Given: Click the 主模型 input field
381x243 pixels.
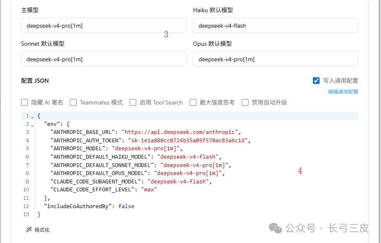Looking at the screenshot, I should pyautogui.click(x=103, y=26).
